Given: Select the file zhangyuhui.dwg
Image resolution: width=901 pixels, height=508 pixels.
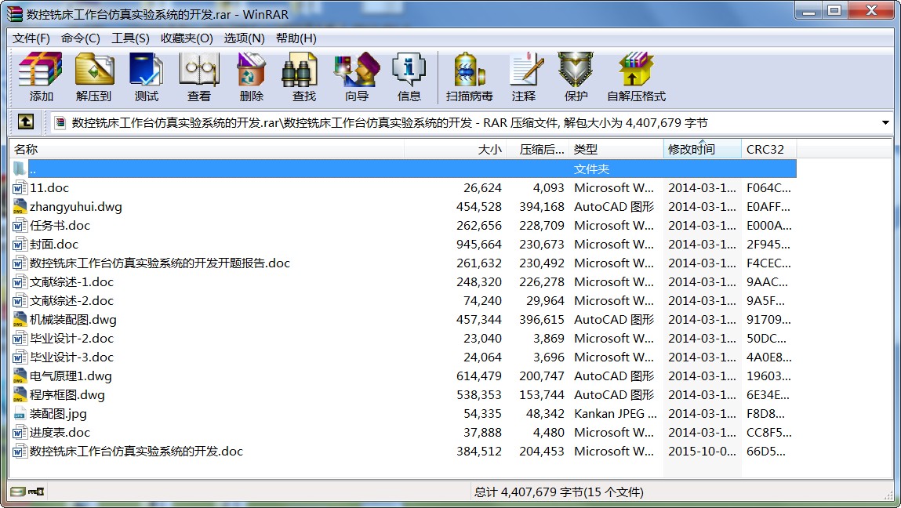Looking at the screenshot, I should 75,207.
